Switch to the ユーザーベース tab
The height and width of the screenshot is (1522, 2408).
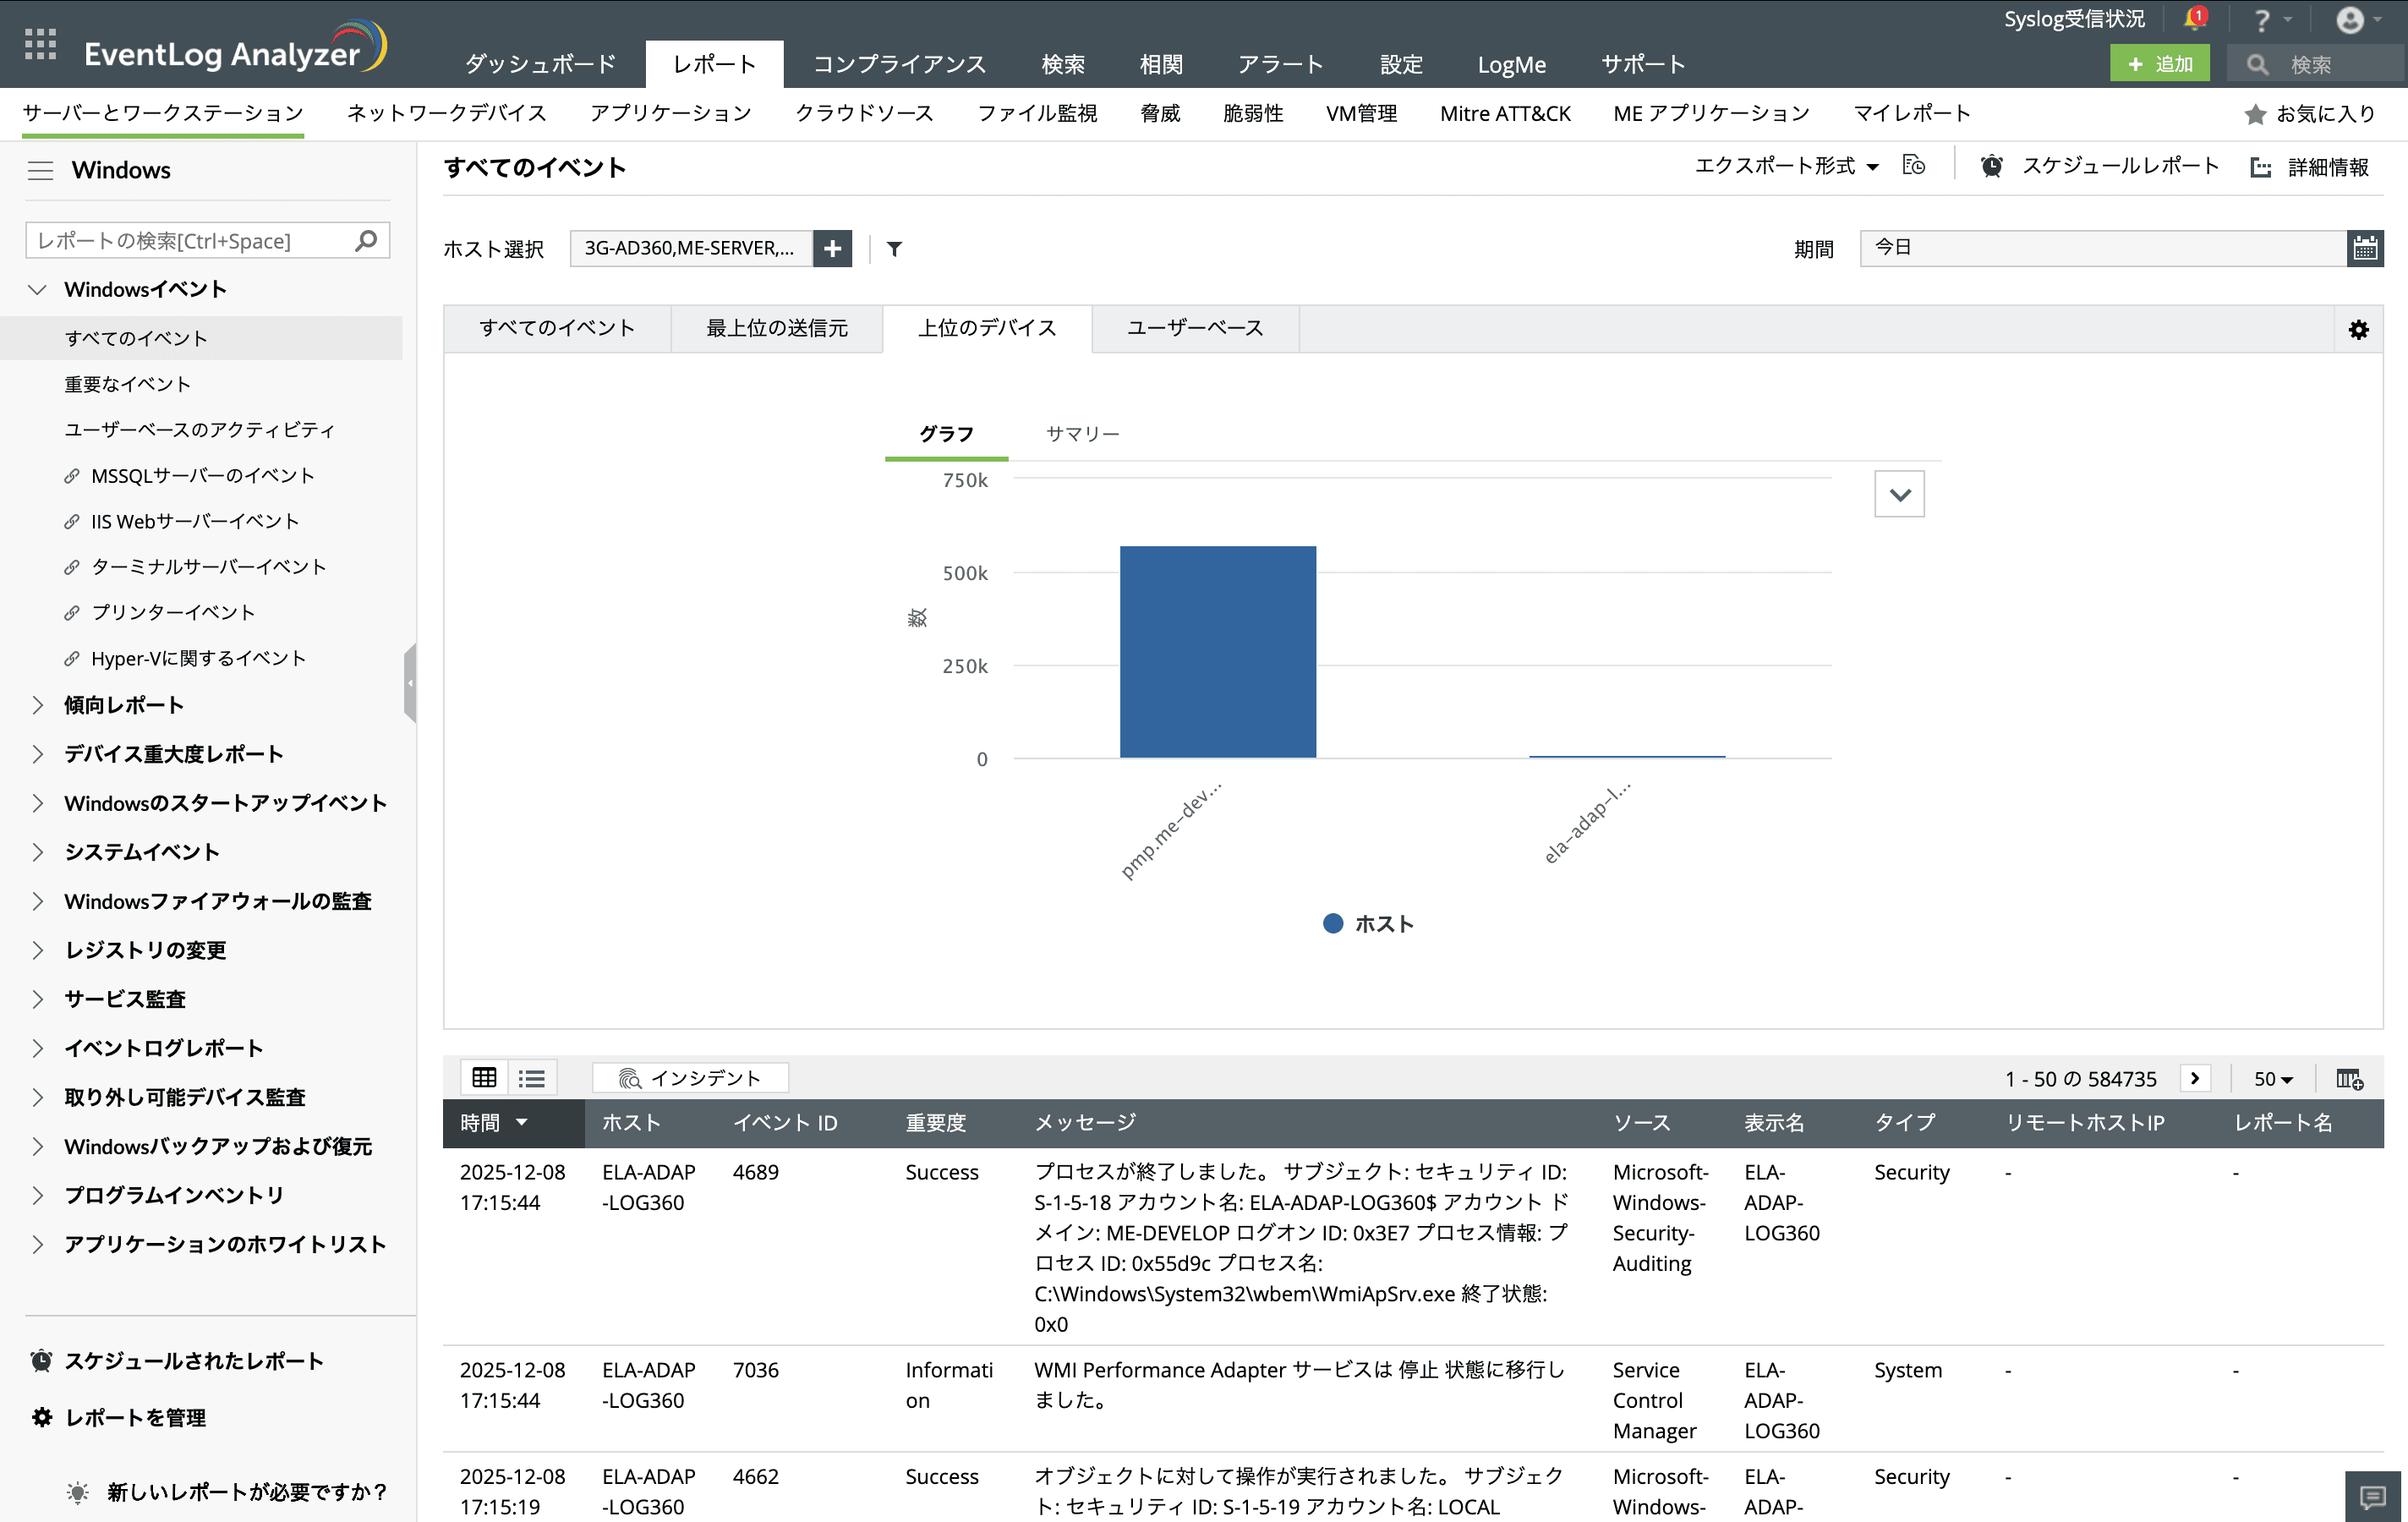click(x=1195, y=328)
